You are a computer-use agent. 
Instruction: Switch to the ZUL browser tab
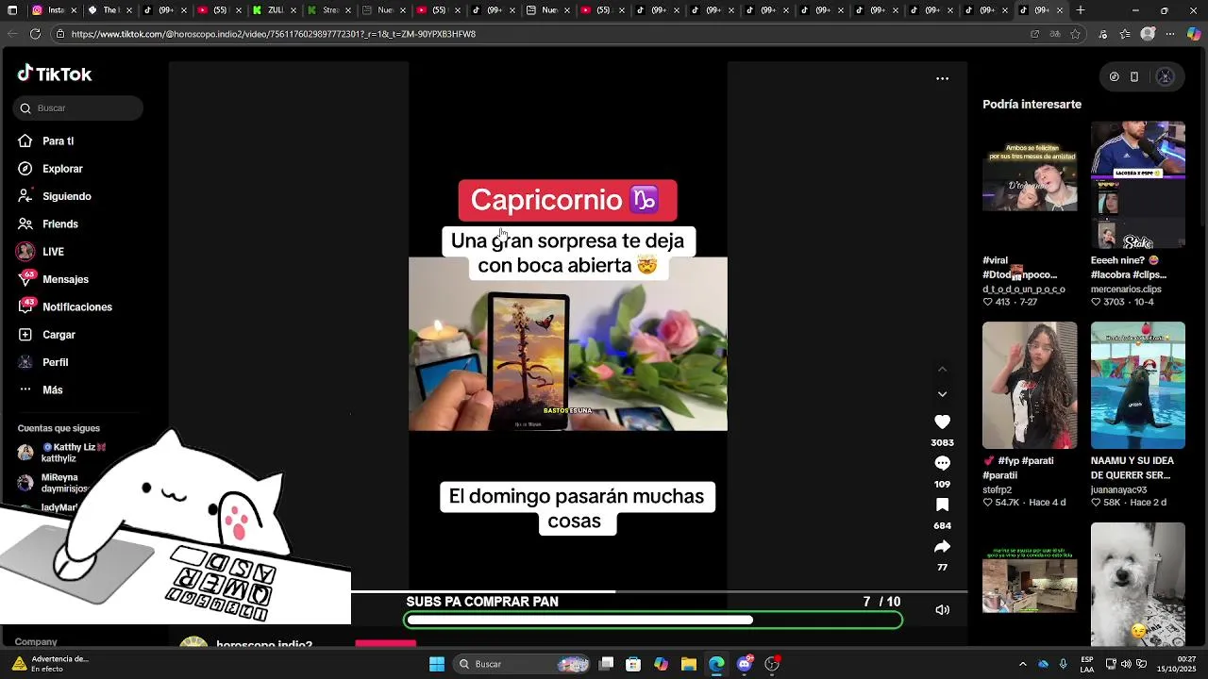(274, 10)
